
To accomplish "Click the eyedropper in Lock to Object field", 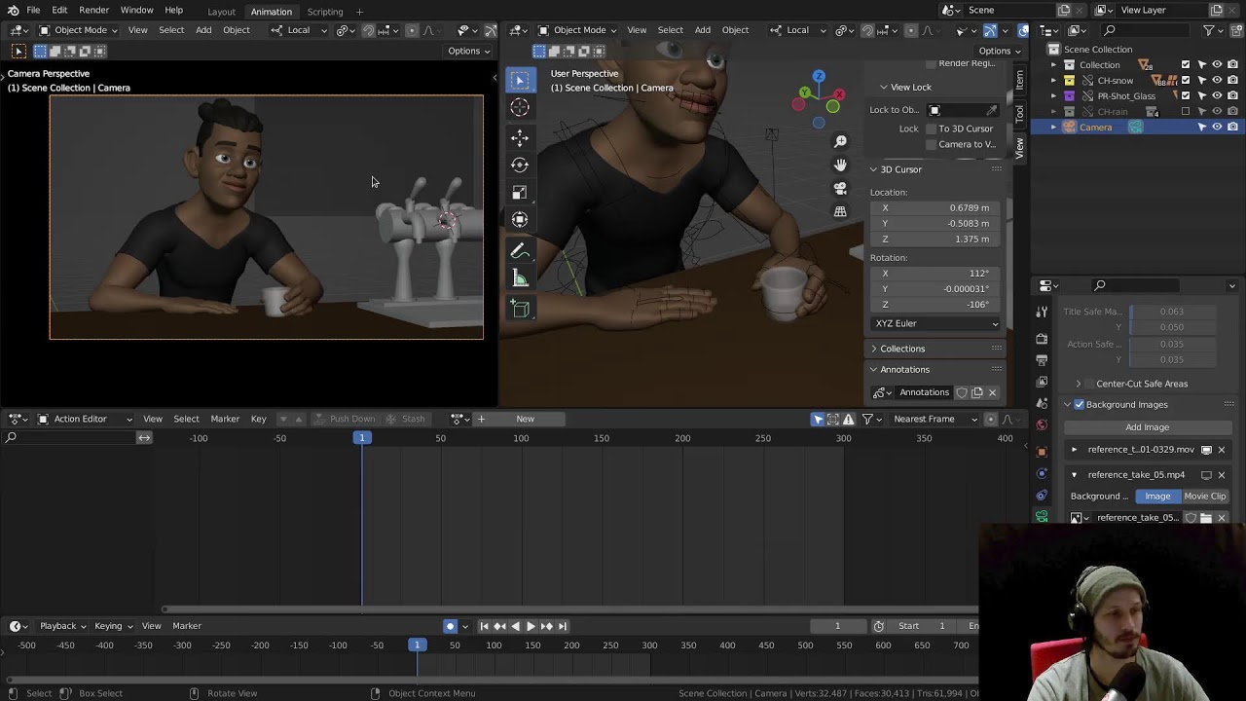I will [x=992, y=110].
